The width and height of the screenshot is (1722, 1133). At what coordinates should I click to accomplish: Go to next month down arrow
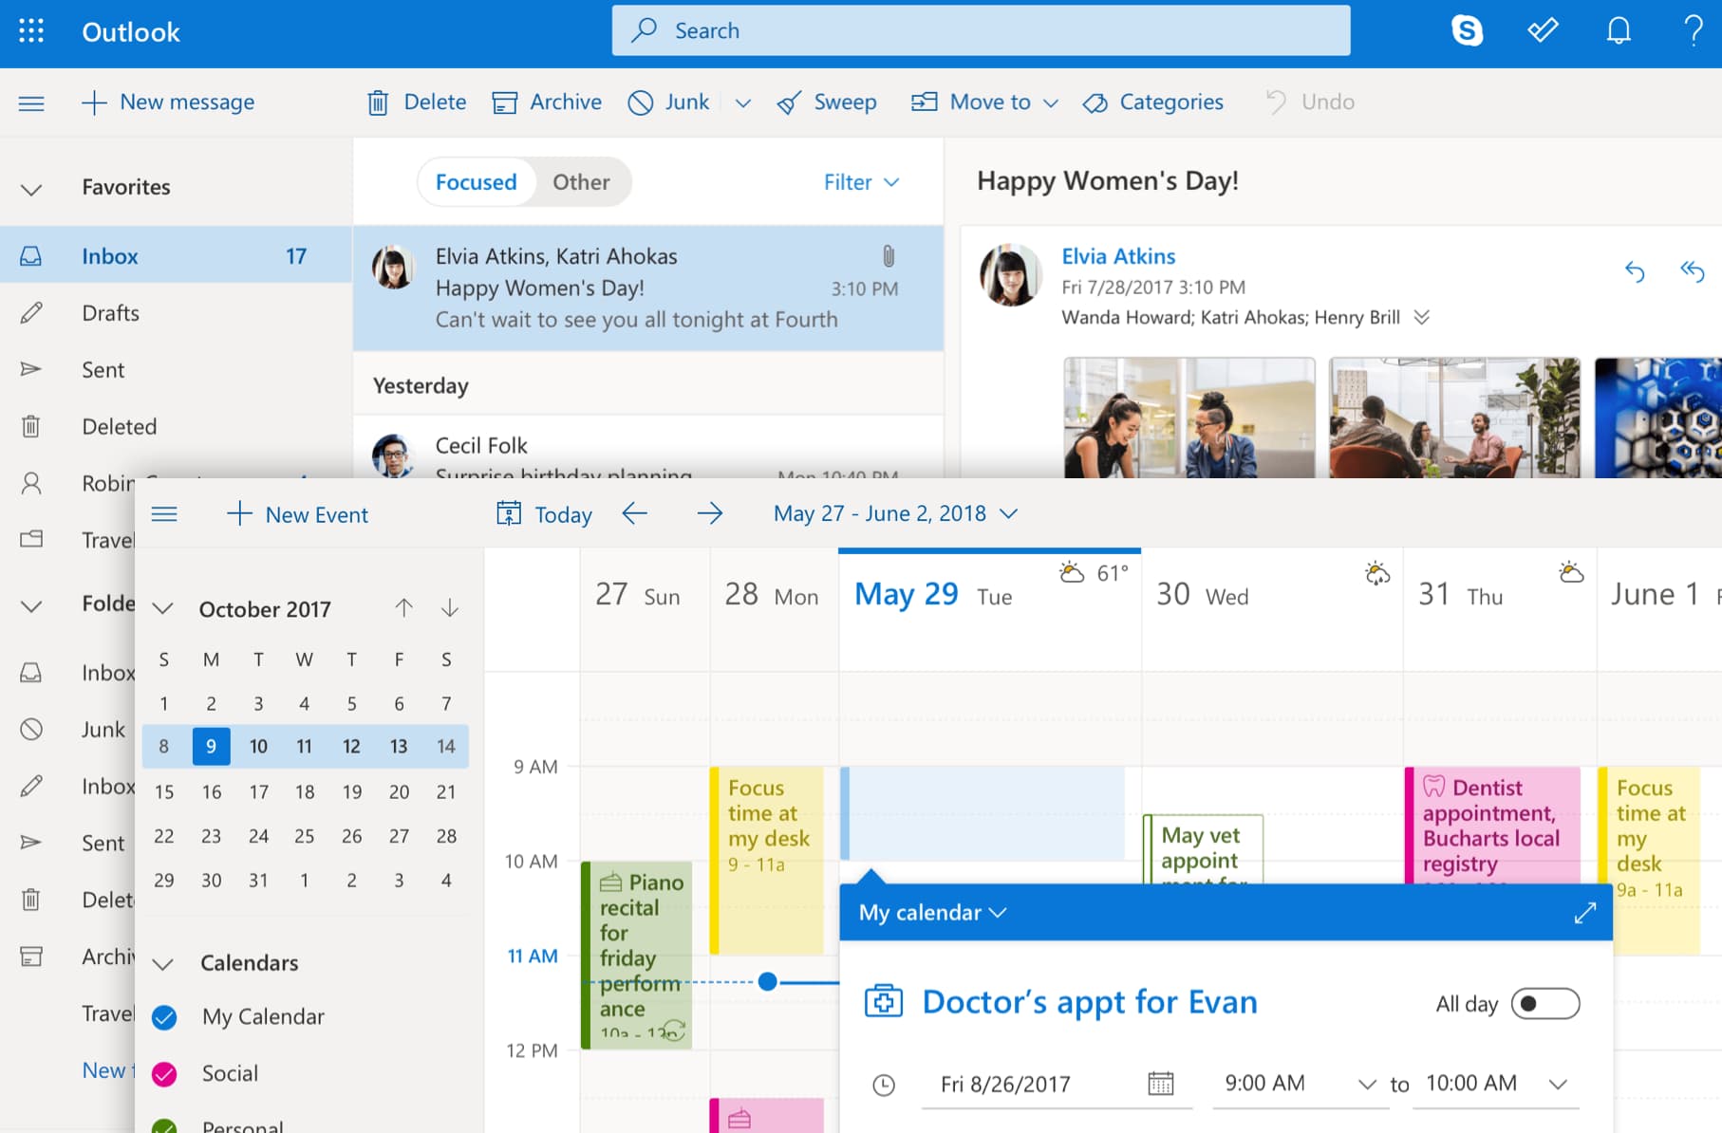450,607
